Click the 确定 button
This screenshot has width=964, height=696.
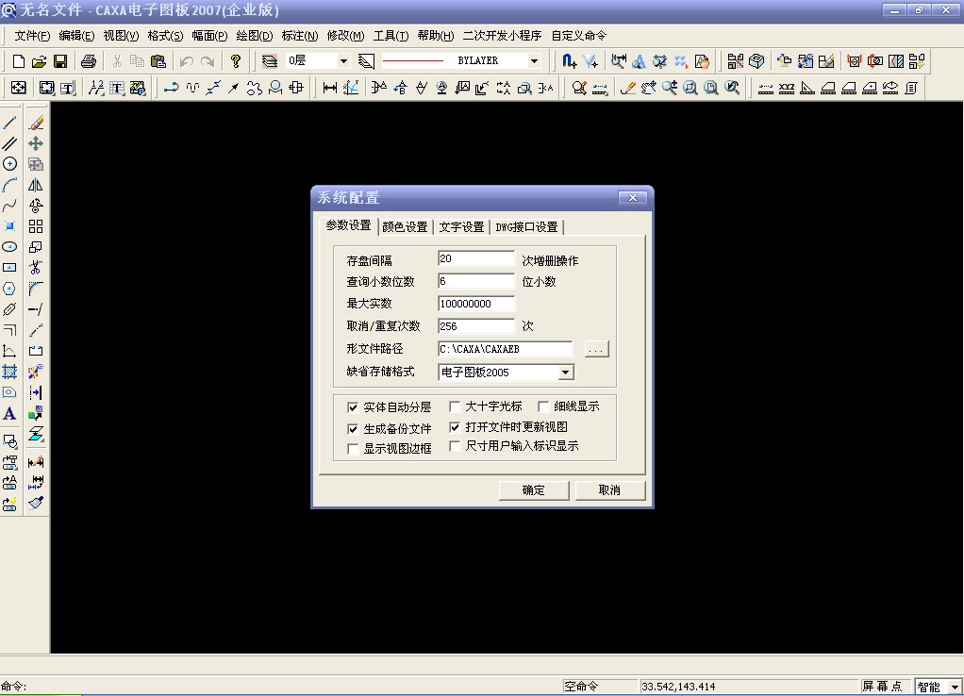point(534,490)
